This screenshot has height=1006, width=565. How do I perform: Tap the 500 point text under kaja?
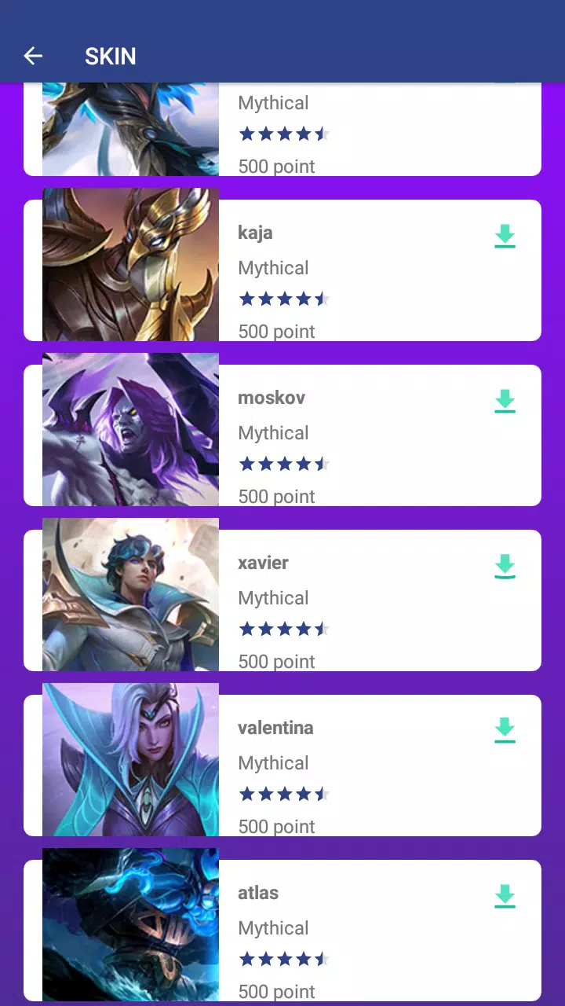coord(276,332)
